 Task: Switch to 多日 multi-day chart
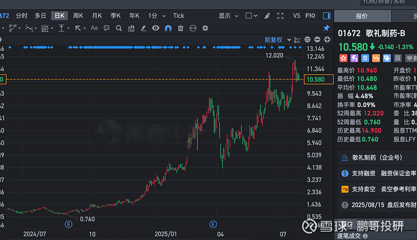tap(40, 16)
